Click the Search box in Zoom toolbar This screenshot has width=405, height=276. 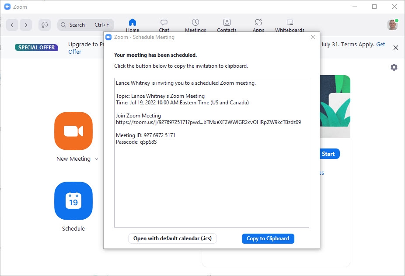pos(85,25)
